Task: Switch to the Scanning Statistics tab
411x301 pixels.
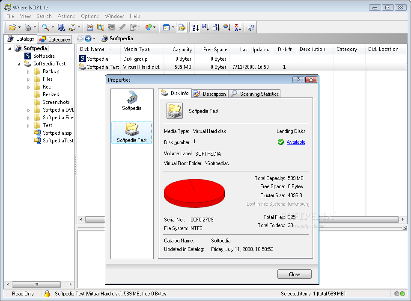Action: [x=255, y=94]
